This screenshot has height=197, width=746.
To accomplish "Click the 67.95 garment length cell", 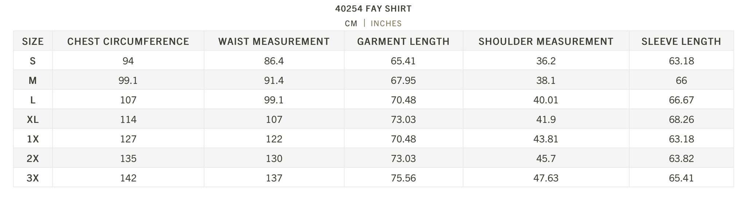I will 403,81.
